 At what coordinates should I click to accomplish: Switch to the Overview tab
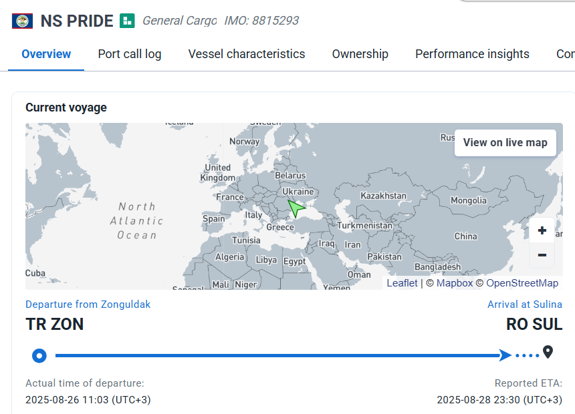coord(46,54)
